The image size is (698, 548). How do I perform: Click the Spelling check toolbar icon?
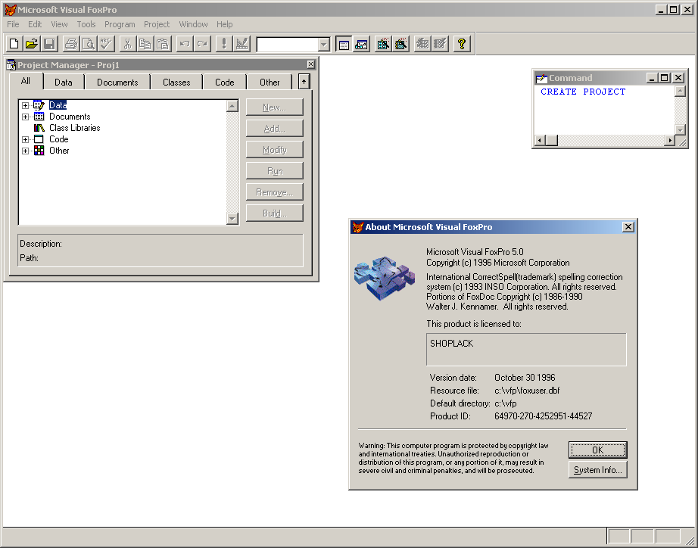coord(107,44)
